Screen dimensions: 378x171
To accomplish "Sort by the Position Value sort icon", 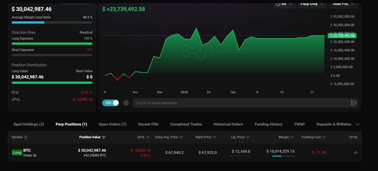I will click(x=104, y=137).
